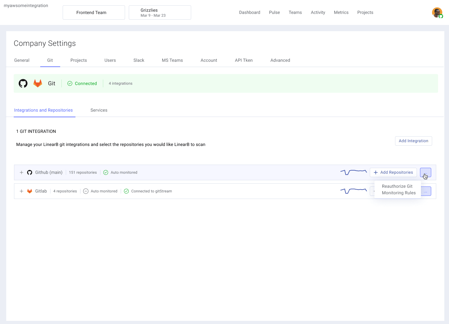Switch to the Users settings tab
This screenshot has width=449, height=324.
point(110,60)
